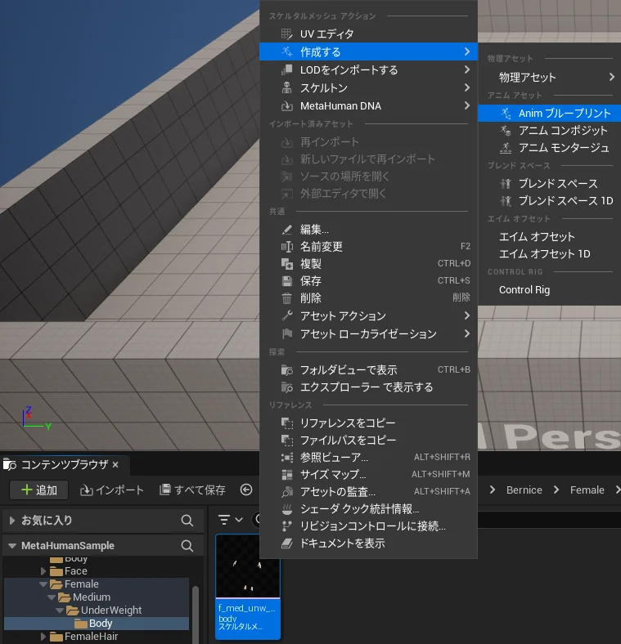The height and width of the screenshot is (644, 621).
Task: Click the サイズ マップ grid icon
Action: point(286,475)
